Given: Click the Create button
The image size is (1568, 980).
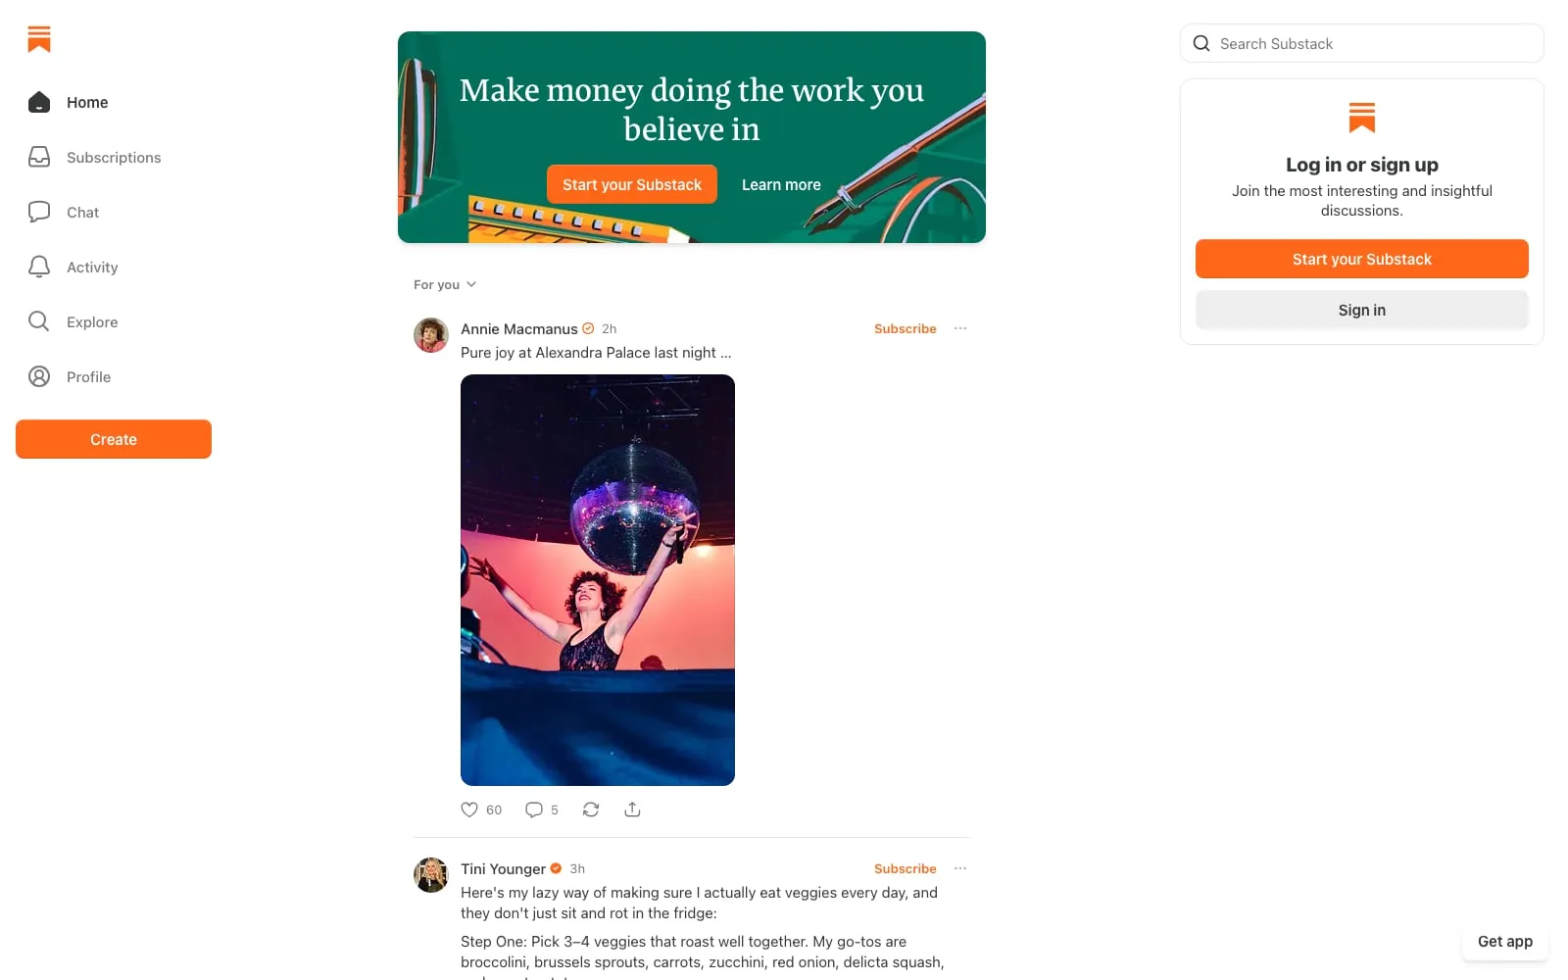Looking at the screenshot, I should 114,439.
